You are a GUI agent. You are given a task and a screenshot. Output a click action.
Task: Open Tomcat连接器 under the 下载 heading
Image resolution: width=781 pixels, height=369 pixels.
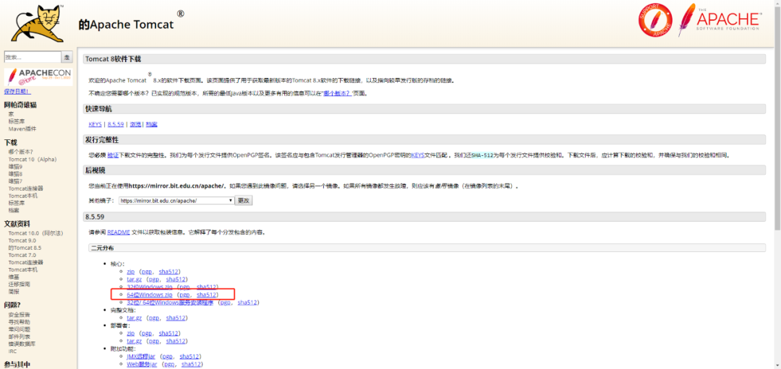(25, 188)
